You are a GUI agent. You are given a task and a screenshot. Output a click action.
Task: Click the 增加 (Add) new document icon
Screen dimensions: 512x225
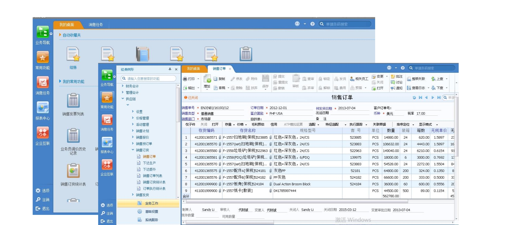click(207, 79)
